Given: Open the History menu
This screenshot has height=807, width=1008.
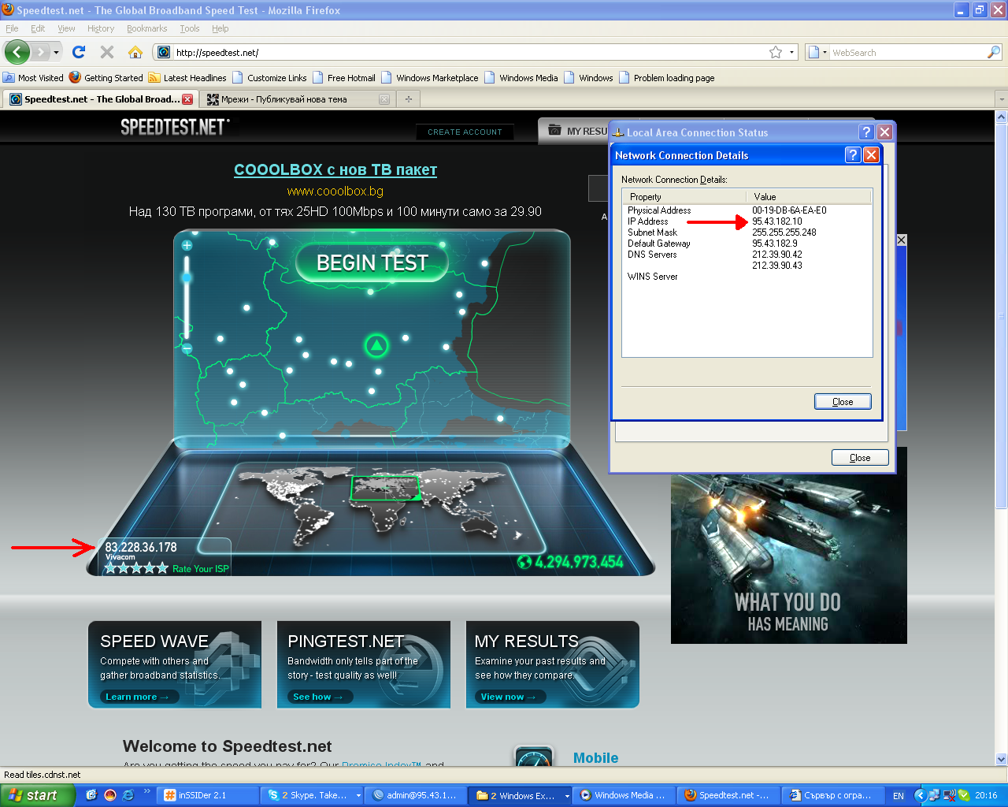Looking at the screenshot, I should click(101, 28).
